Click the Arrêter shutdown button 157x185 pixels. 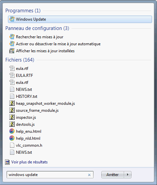point(112,175)
